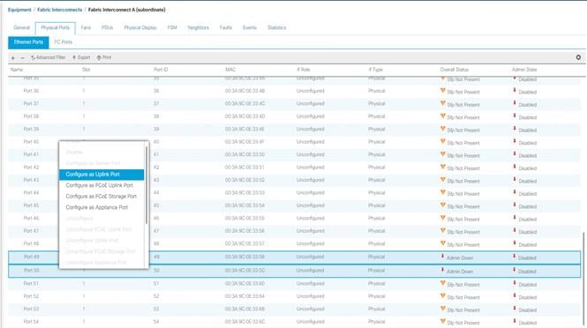Screen dimensions: 587x328
Task: Click the Unconfigured role cell of Port 53
Action: coord(311,309)
